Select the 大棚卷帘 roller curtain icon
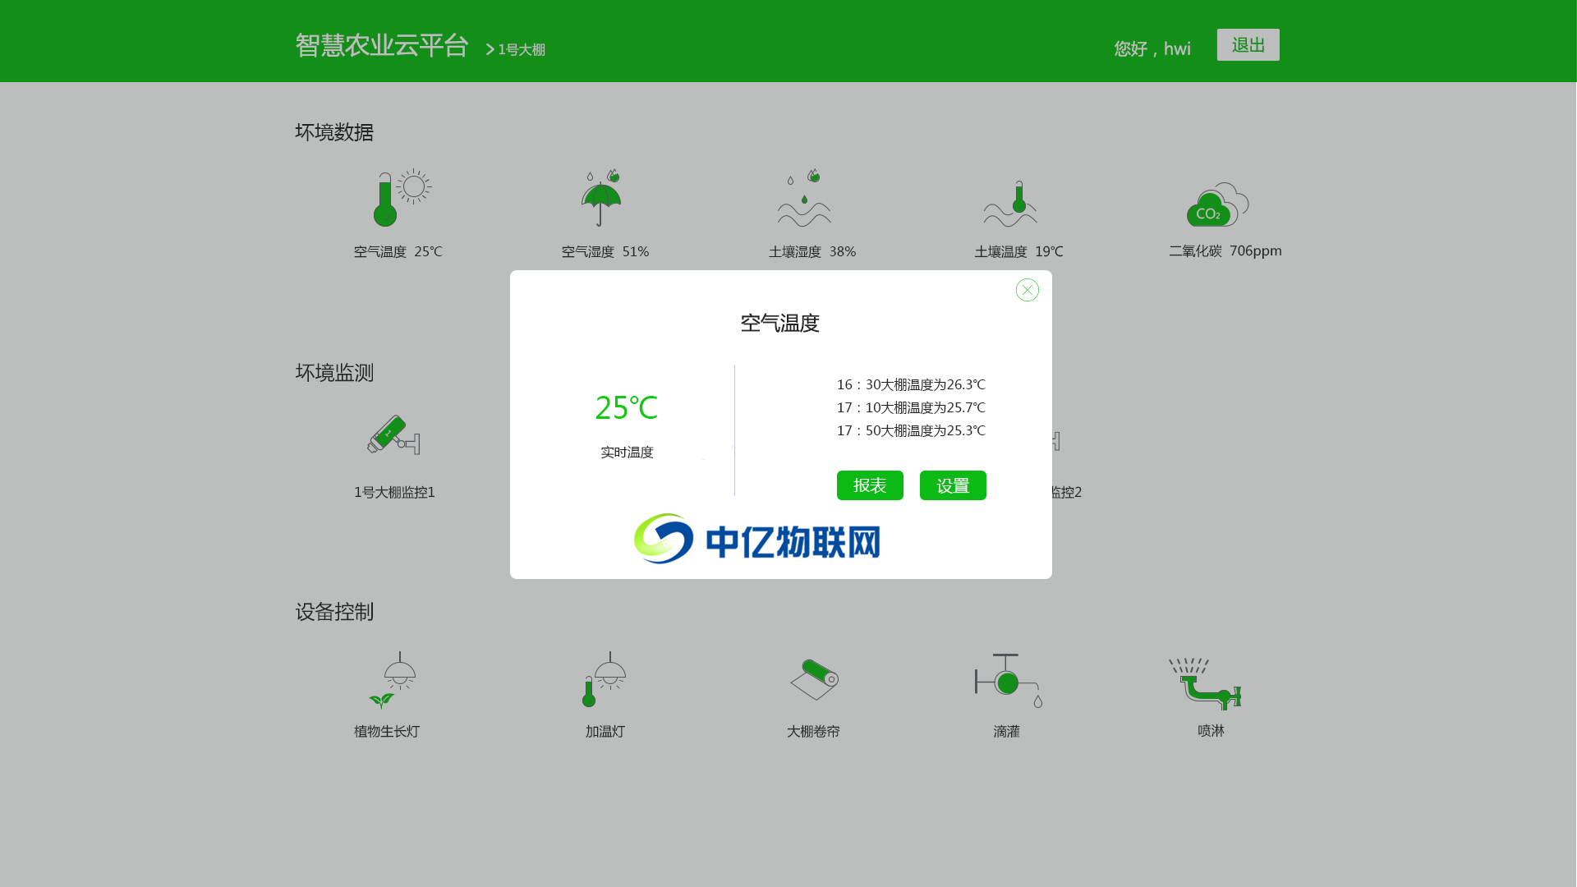The image size is (1577, 887). [814, 678]
